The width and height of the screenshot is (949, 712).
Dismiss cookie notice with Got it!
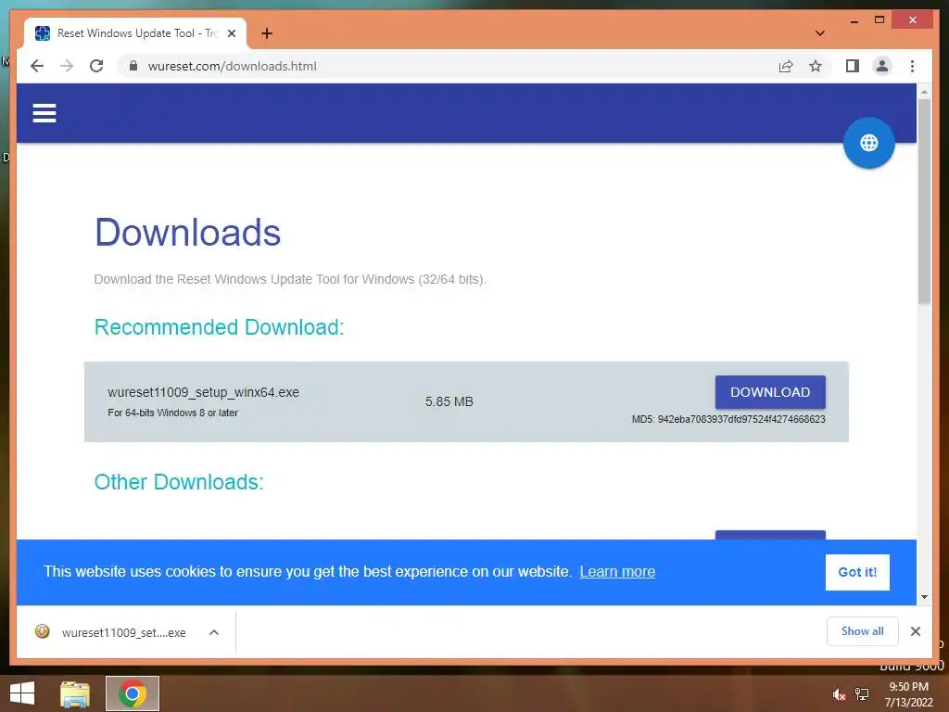click(x=857, y=572)
